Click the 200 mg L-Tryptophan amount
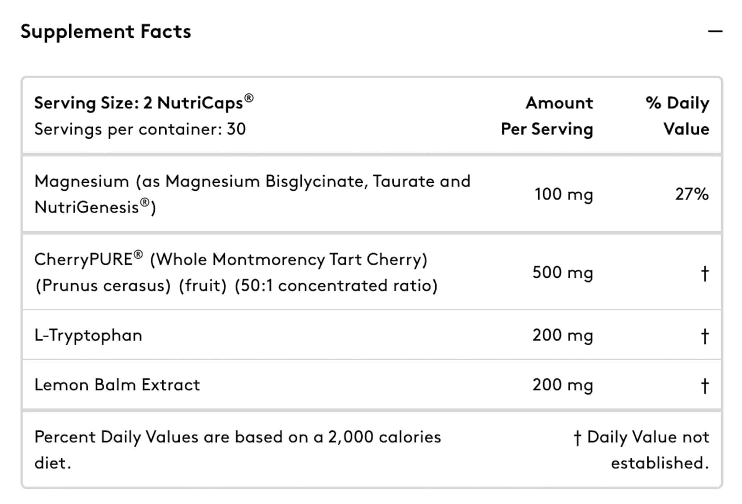The height and width of the screenshot is (504, 742). [563, 335]
